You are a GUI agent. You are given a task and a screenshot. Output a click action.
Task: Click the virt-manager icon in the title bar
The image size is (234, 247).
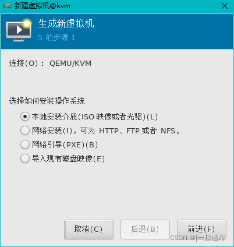7,6
